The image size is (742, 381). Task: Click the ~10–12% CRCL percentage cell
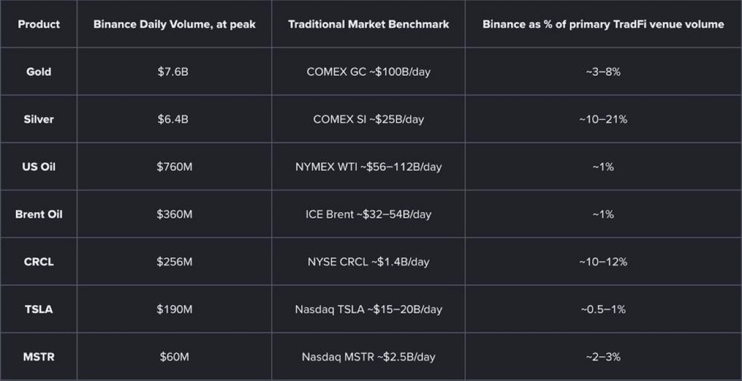click(603, 261)
